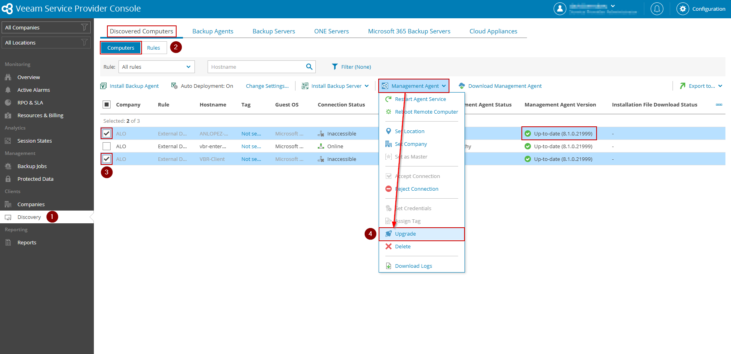This screenshot has height=354, width=731.
Task: Click the Filter funnel icon
Action: [335, 67]
